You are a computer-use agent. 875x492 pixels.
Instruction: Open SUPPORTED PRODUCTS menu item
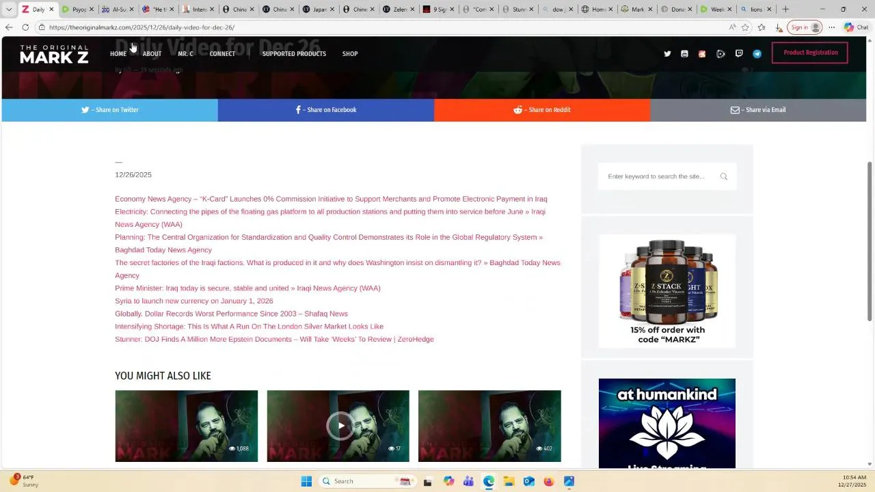coord(294,54)
